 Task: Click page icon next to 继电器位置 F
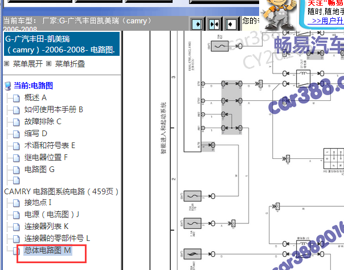[x=17, y=158]
